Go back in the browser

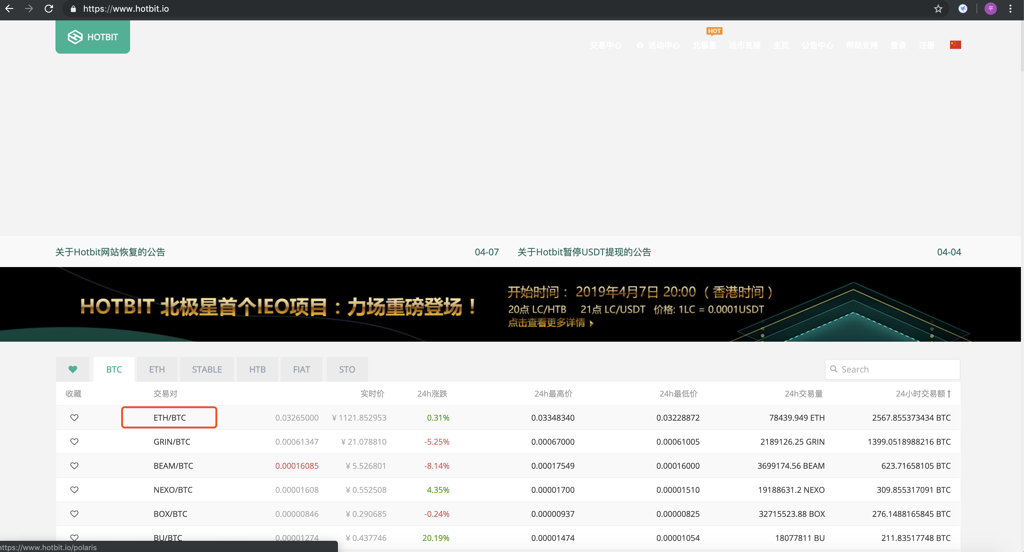[10, 9]
